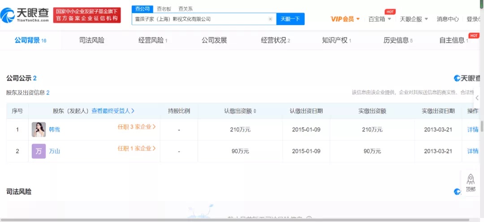Click 万山's purple avatar icon
This screenshot has height=222, width=484.
39,151
